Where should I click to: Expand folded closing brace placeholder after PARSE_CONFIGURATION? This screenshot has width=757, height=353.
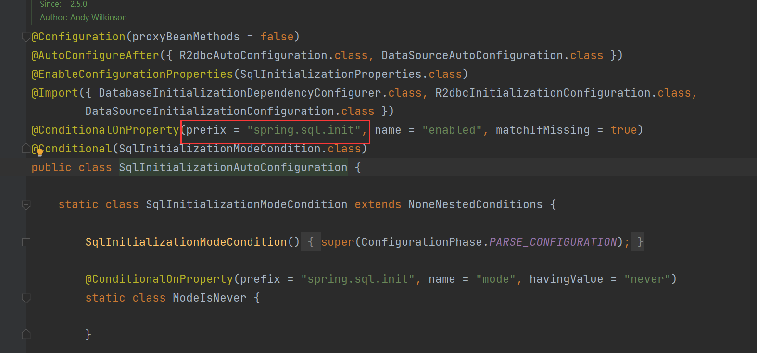[638, 242]
